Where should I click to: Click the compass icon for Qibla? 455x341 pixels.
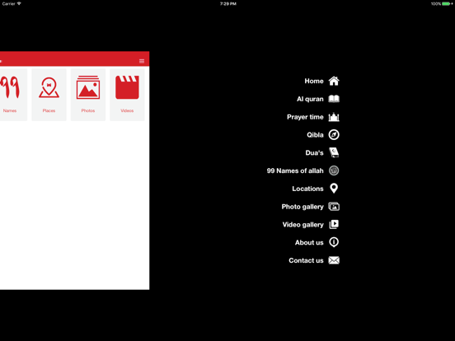334,135
